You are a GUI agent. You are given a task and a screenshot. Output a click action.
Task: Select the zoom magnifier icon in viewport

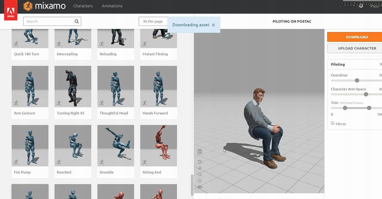point(200,174)
